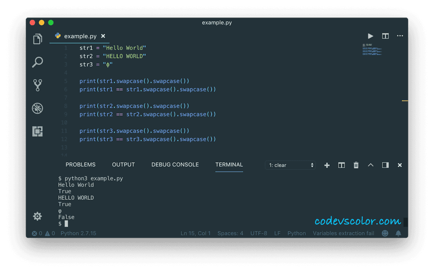Run the Python file with play button
Image resolution: width=434 pixels, height=272 pixels.
[x=371, y=36]
